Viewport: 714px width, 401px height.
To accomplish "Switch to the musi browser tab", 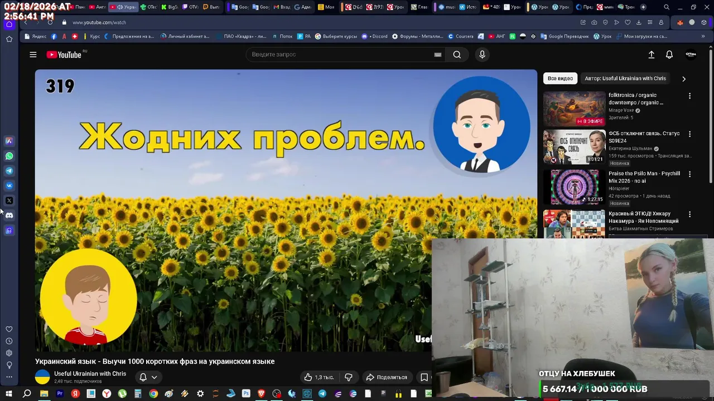I will [x=447, y=7].
